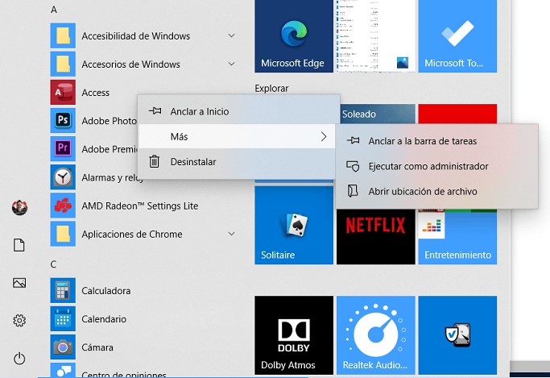The image size is (550, 378).
Task: Open the Soleado weather tile
Action: [x=378, y=114]
